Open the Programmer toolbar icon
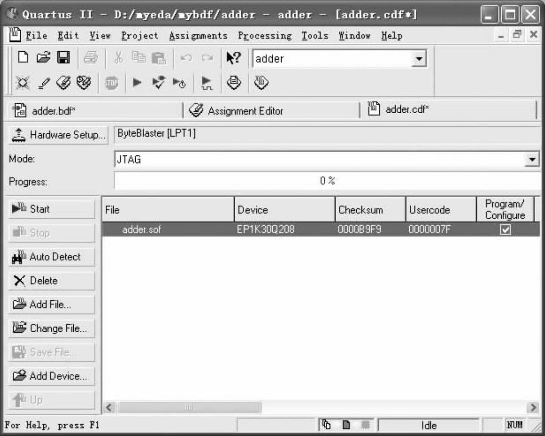Screen dimensions: 545x436 pyautogui.click(x=261, y=82)
